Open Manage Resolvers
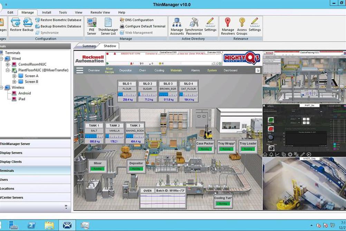 pos(228,26)
